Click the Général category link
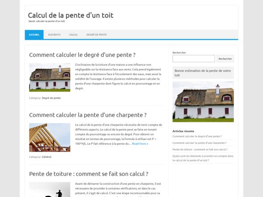Viewport: 263px width, 197px height. (46, 157)
